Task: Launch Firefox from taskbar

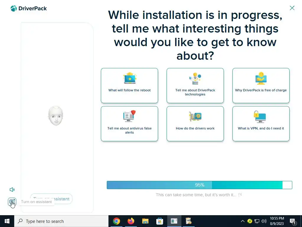Action: click(x=131, y=221)
